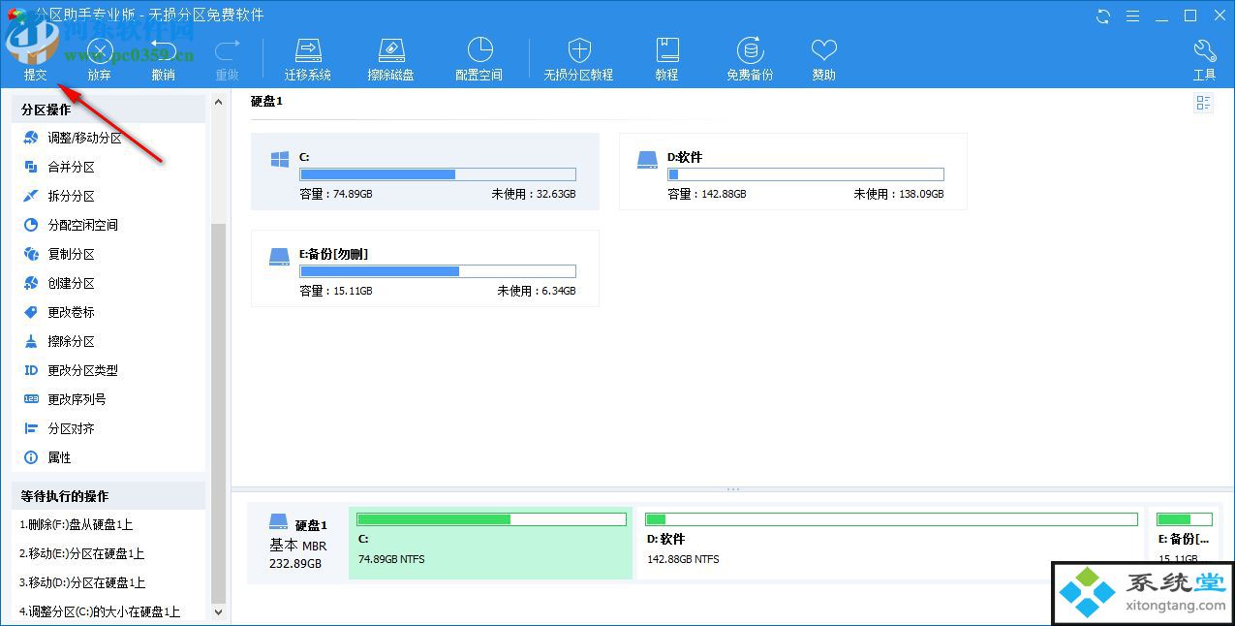The height and width of the screenshot is (626, 1235).
Task: Select 合并分区 merge partition operation
Action: tap(108, 167)
